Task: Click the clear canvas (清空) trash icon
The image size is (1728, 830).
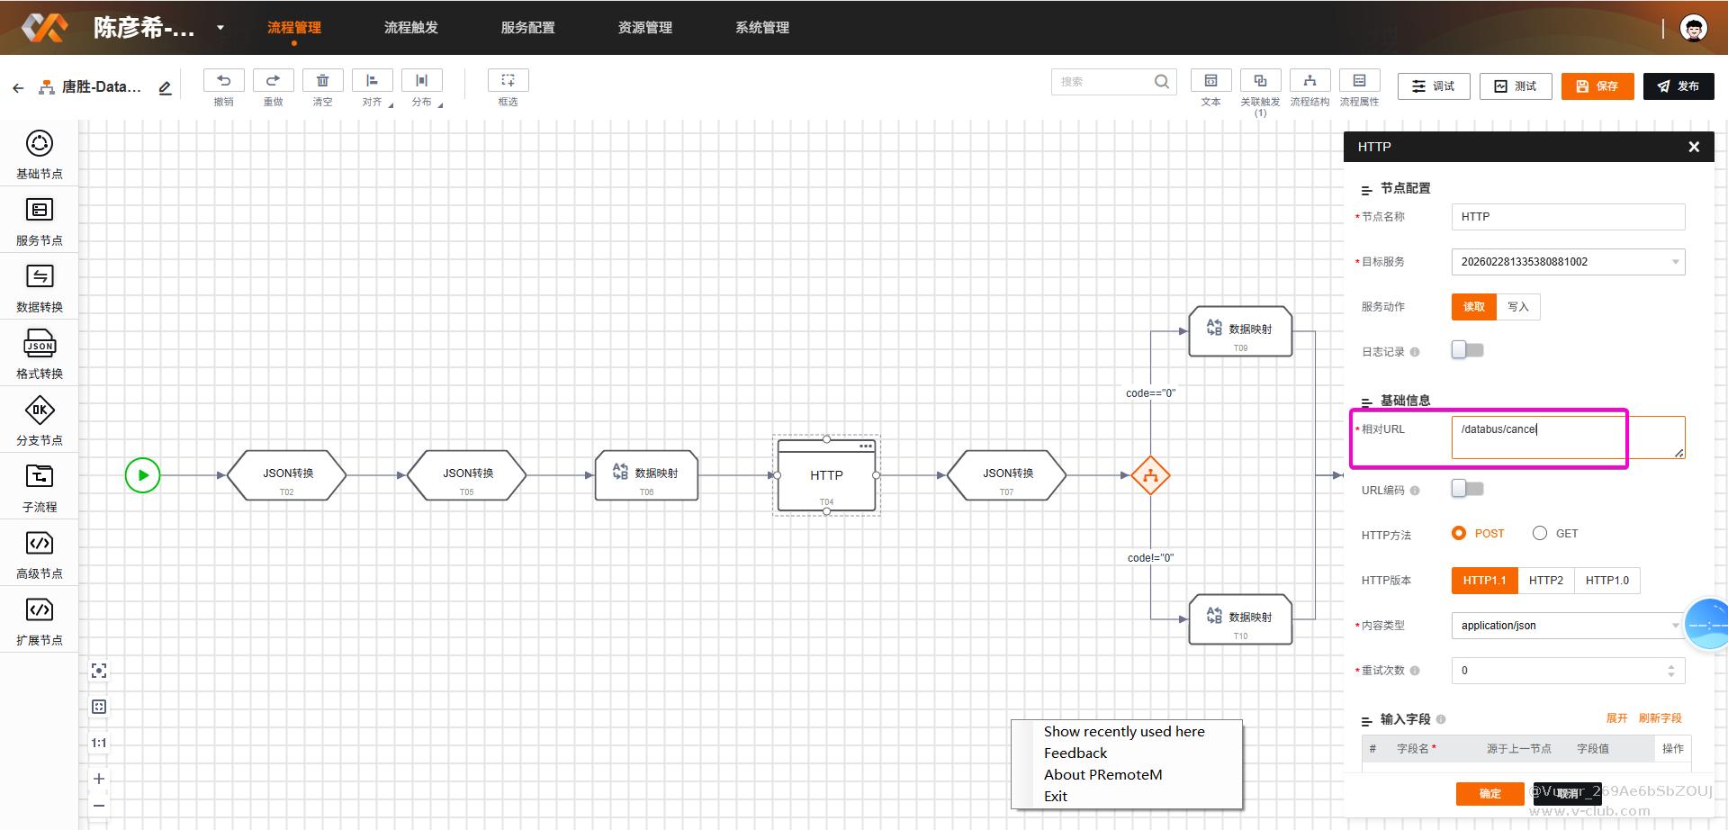Action: point(322,81)
